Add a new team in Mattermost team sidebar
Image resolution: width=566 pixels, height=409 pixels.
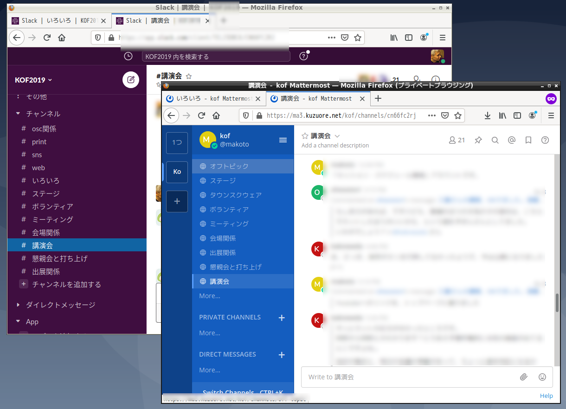(177, 201)
